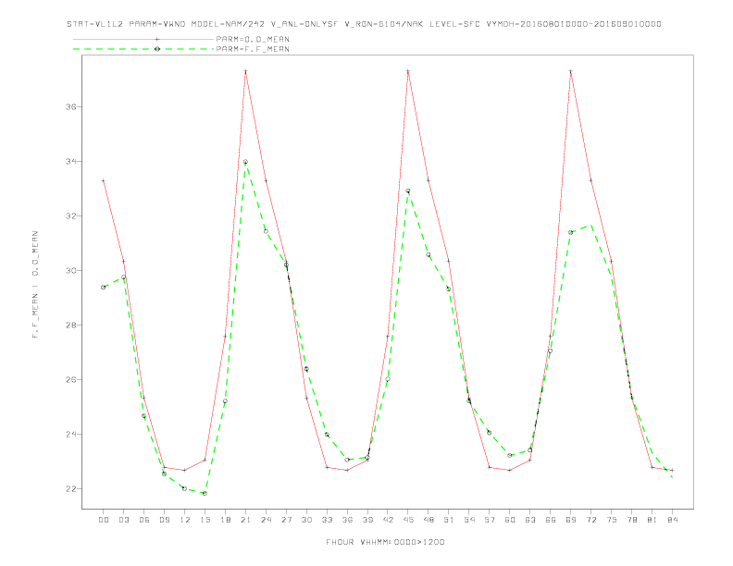Click the x-axis tick label 81

click(652, 520)
